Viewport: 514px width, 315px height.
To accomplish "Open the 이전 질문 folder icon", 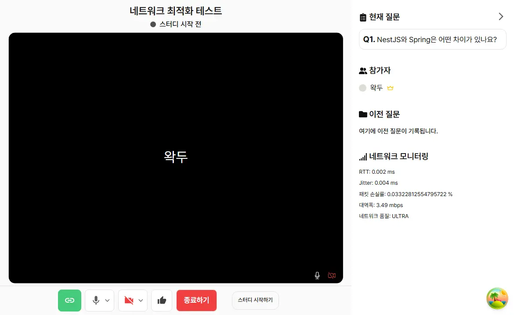I will coord(363,114).
